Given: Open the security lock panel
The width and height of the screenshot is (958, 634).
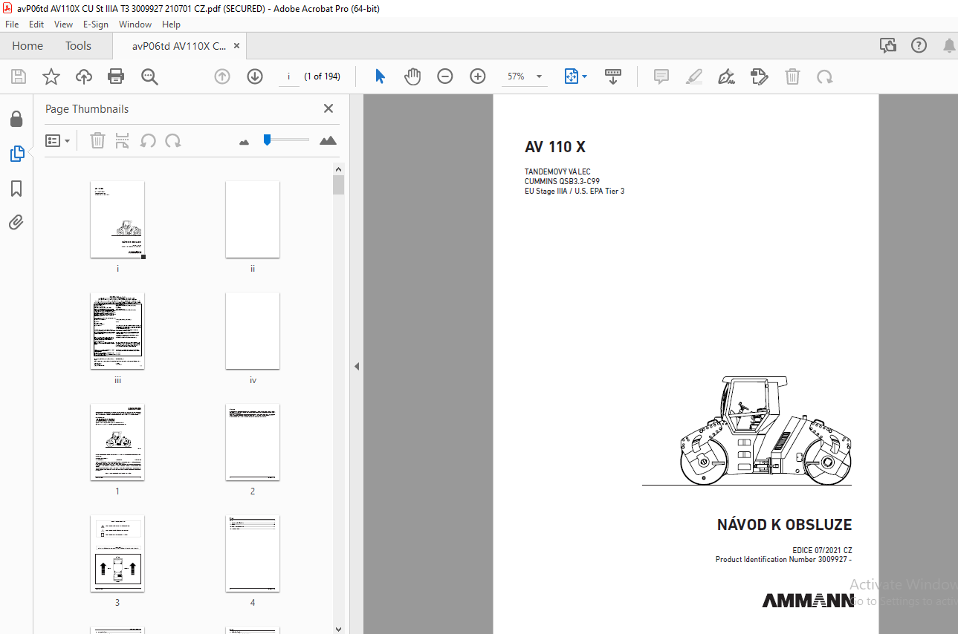Looking at the screenshot, I should click(16, 119).
